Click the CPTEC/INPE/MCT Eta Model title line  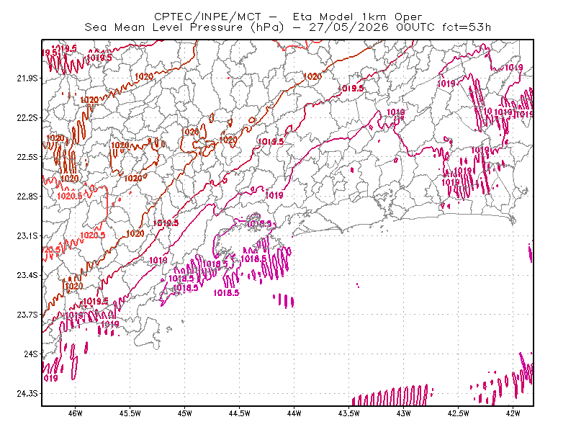(288, 17)
